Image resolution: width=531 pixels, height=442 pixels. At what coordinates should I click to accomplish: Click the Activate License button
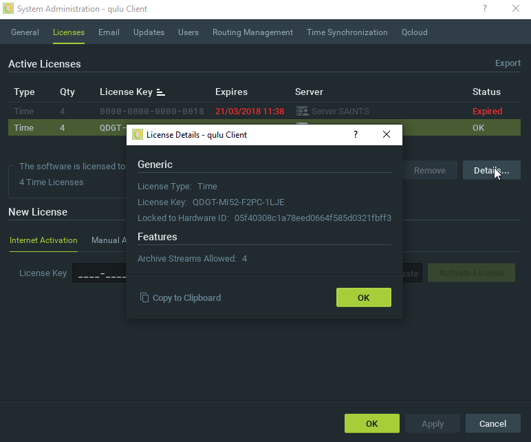(x=471, y=273)
